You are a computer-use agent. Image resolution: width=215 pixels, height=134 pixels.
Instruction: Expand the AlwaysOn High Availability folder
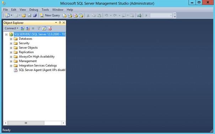[x=11, y=57]
